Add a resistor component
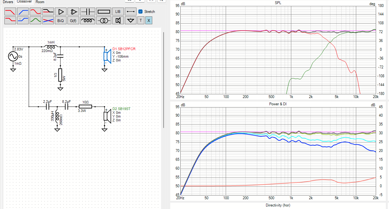389x209 pixels. click(104, 12)
